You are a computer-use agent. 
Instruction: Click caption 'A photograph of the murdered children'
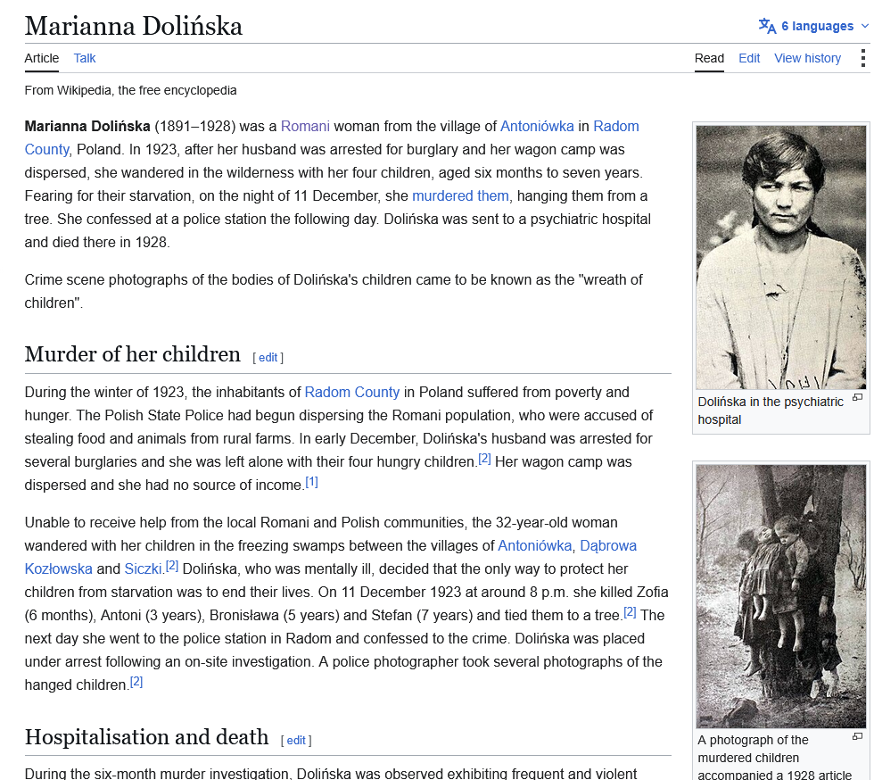point(753,749)
